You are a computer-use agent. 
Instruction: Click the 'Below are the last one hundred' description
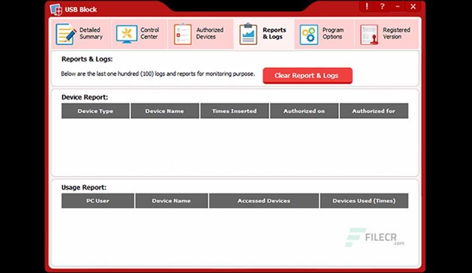click(158, 74)
